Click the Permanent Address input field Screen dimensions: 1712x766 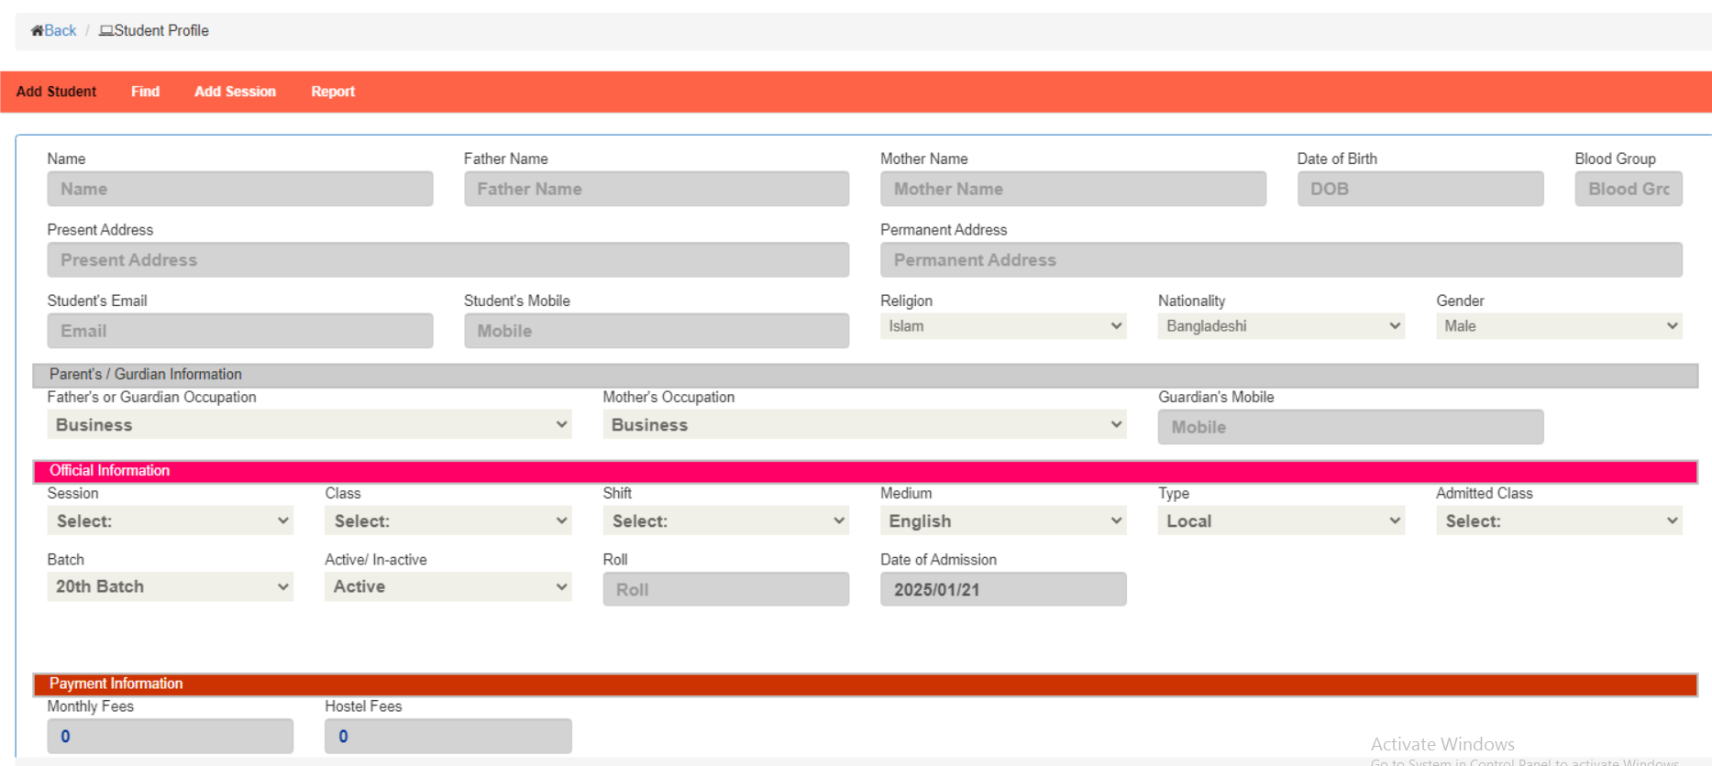pos(1281,260)
